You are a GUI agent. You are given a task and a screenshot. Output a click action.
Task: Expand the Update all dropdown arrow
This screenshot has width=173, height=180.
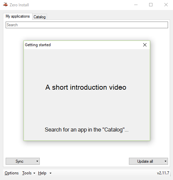[165, 161]
